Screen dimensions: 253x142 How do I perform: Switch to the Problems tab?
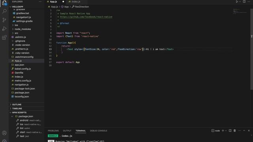[x=53, y=131]
